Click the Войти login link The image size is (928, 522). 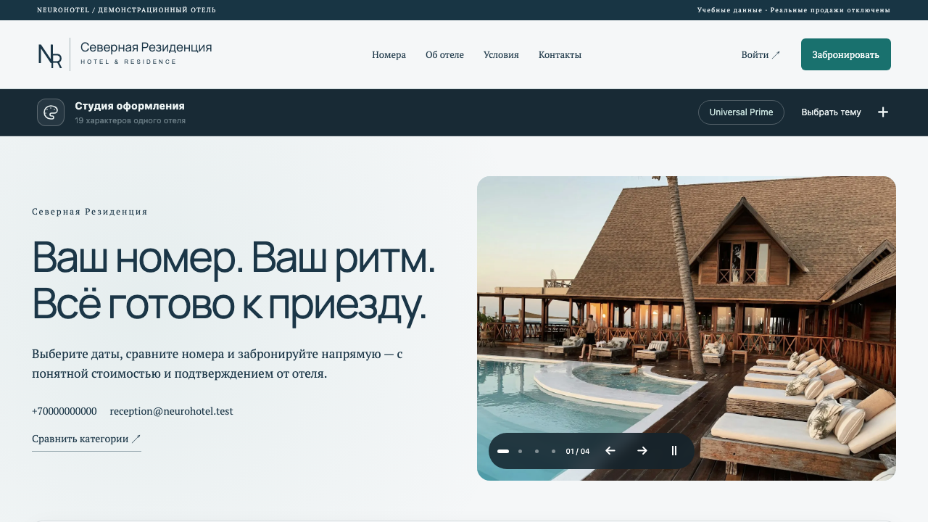(x=761, y=55)
